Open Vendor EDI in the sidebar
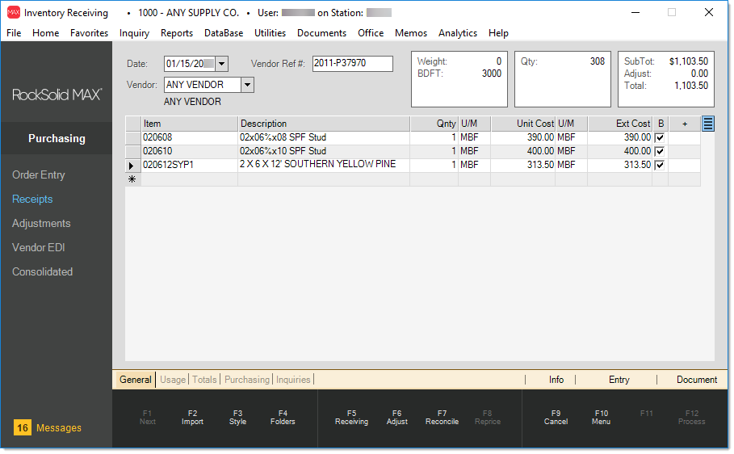 39,247
